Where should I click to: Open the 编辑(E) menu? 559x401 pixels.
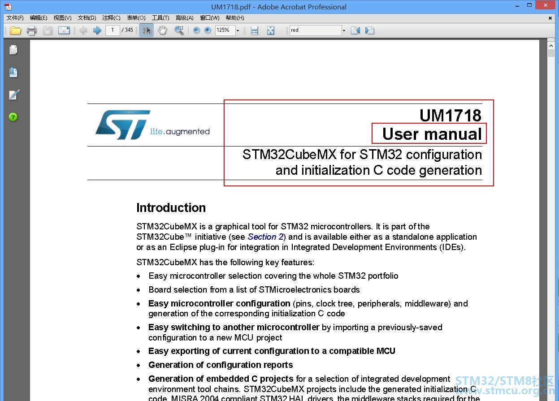pyautogui.click(x=39, y=18)
